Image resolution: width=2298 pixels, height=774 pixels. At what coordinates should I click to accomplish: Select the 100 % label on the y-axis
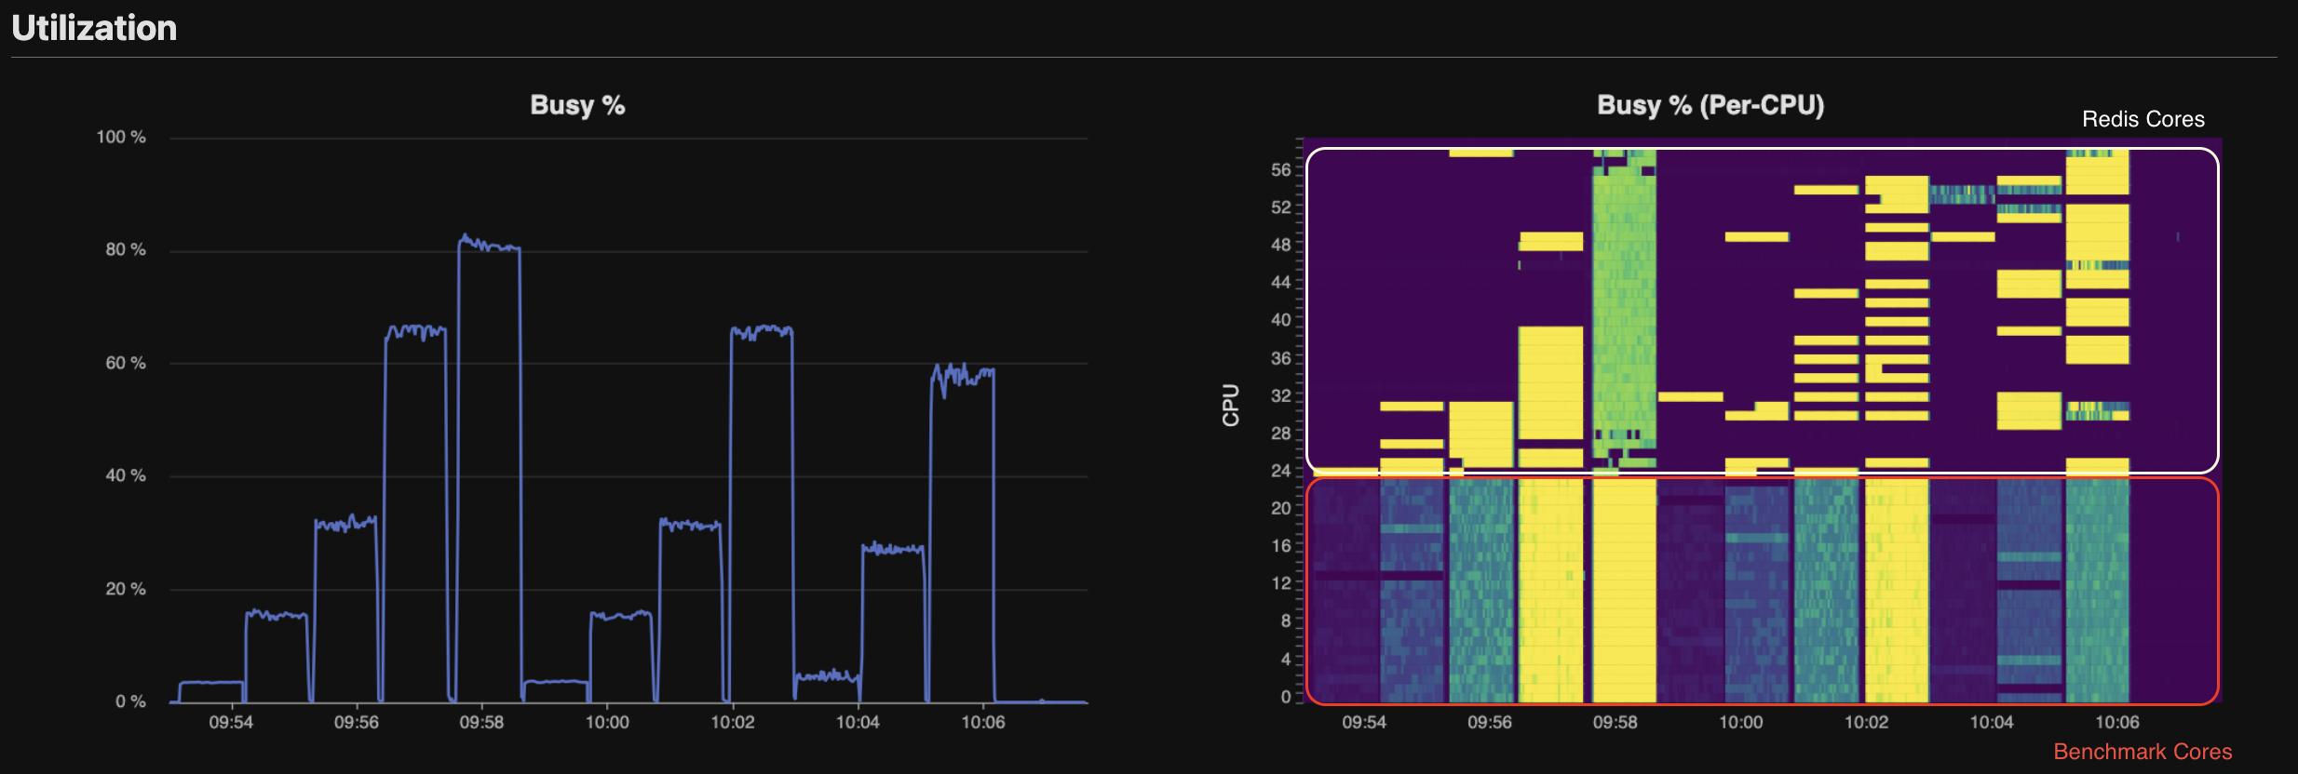click(x=121, y=138)
